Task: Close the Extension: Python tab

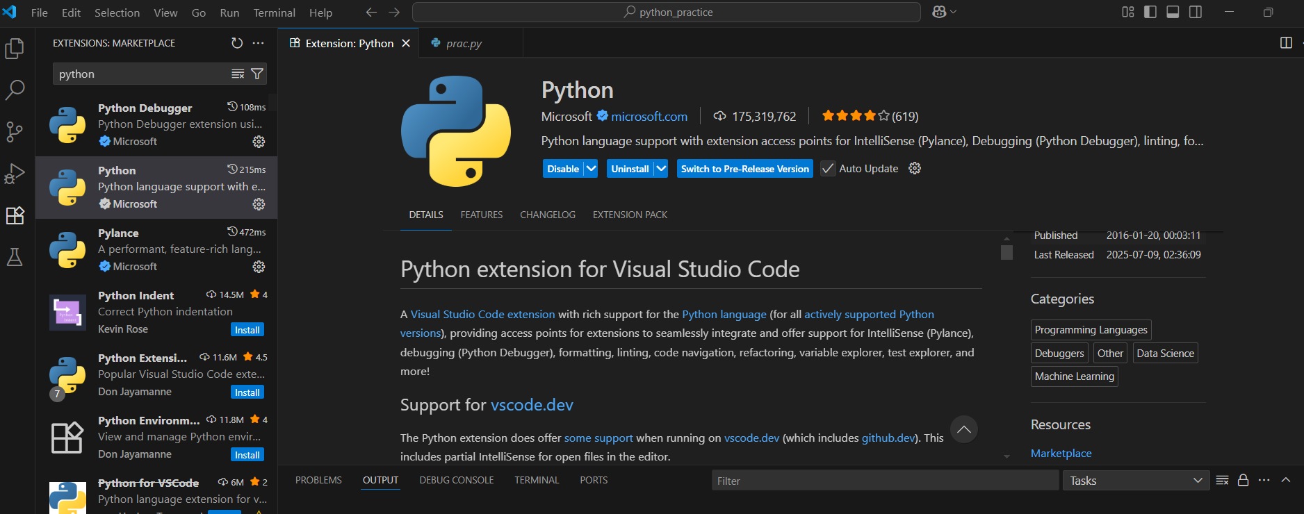Action: click(x=406, y=43)
